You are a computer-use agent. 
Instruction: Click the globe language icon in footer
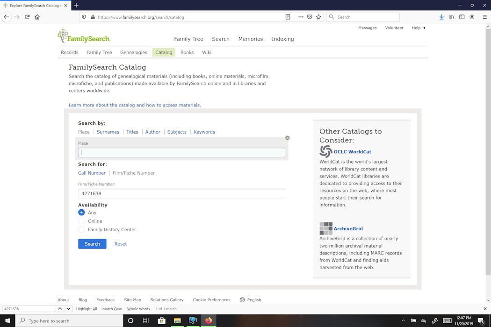point(242,300)
